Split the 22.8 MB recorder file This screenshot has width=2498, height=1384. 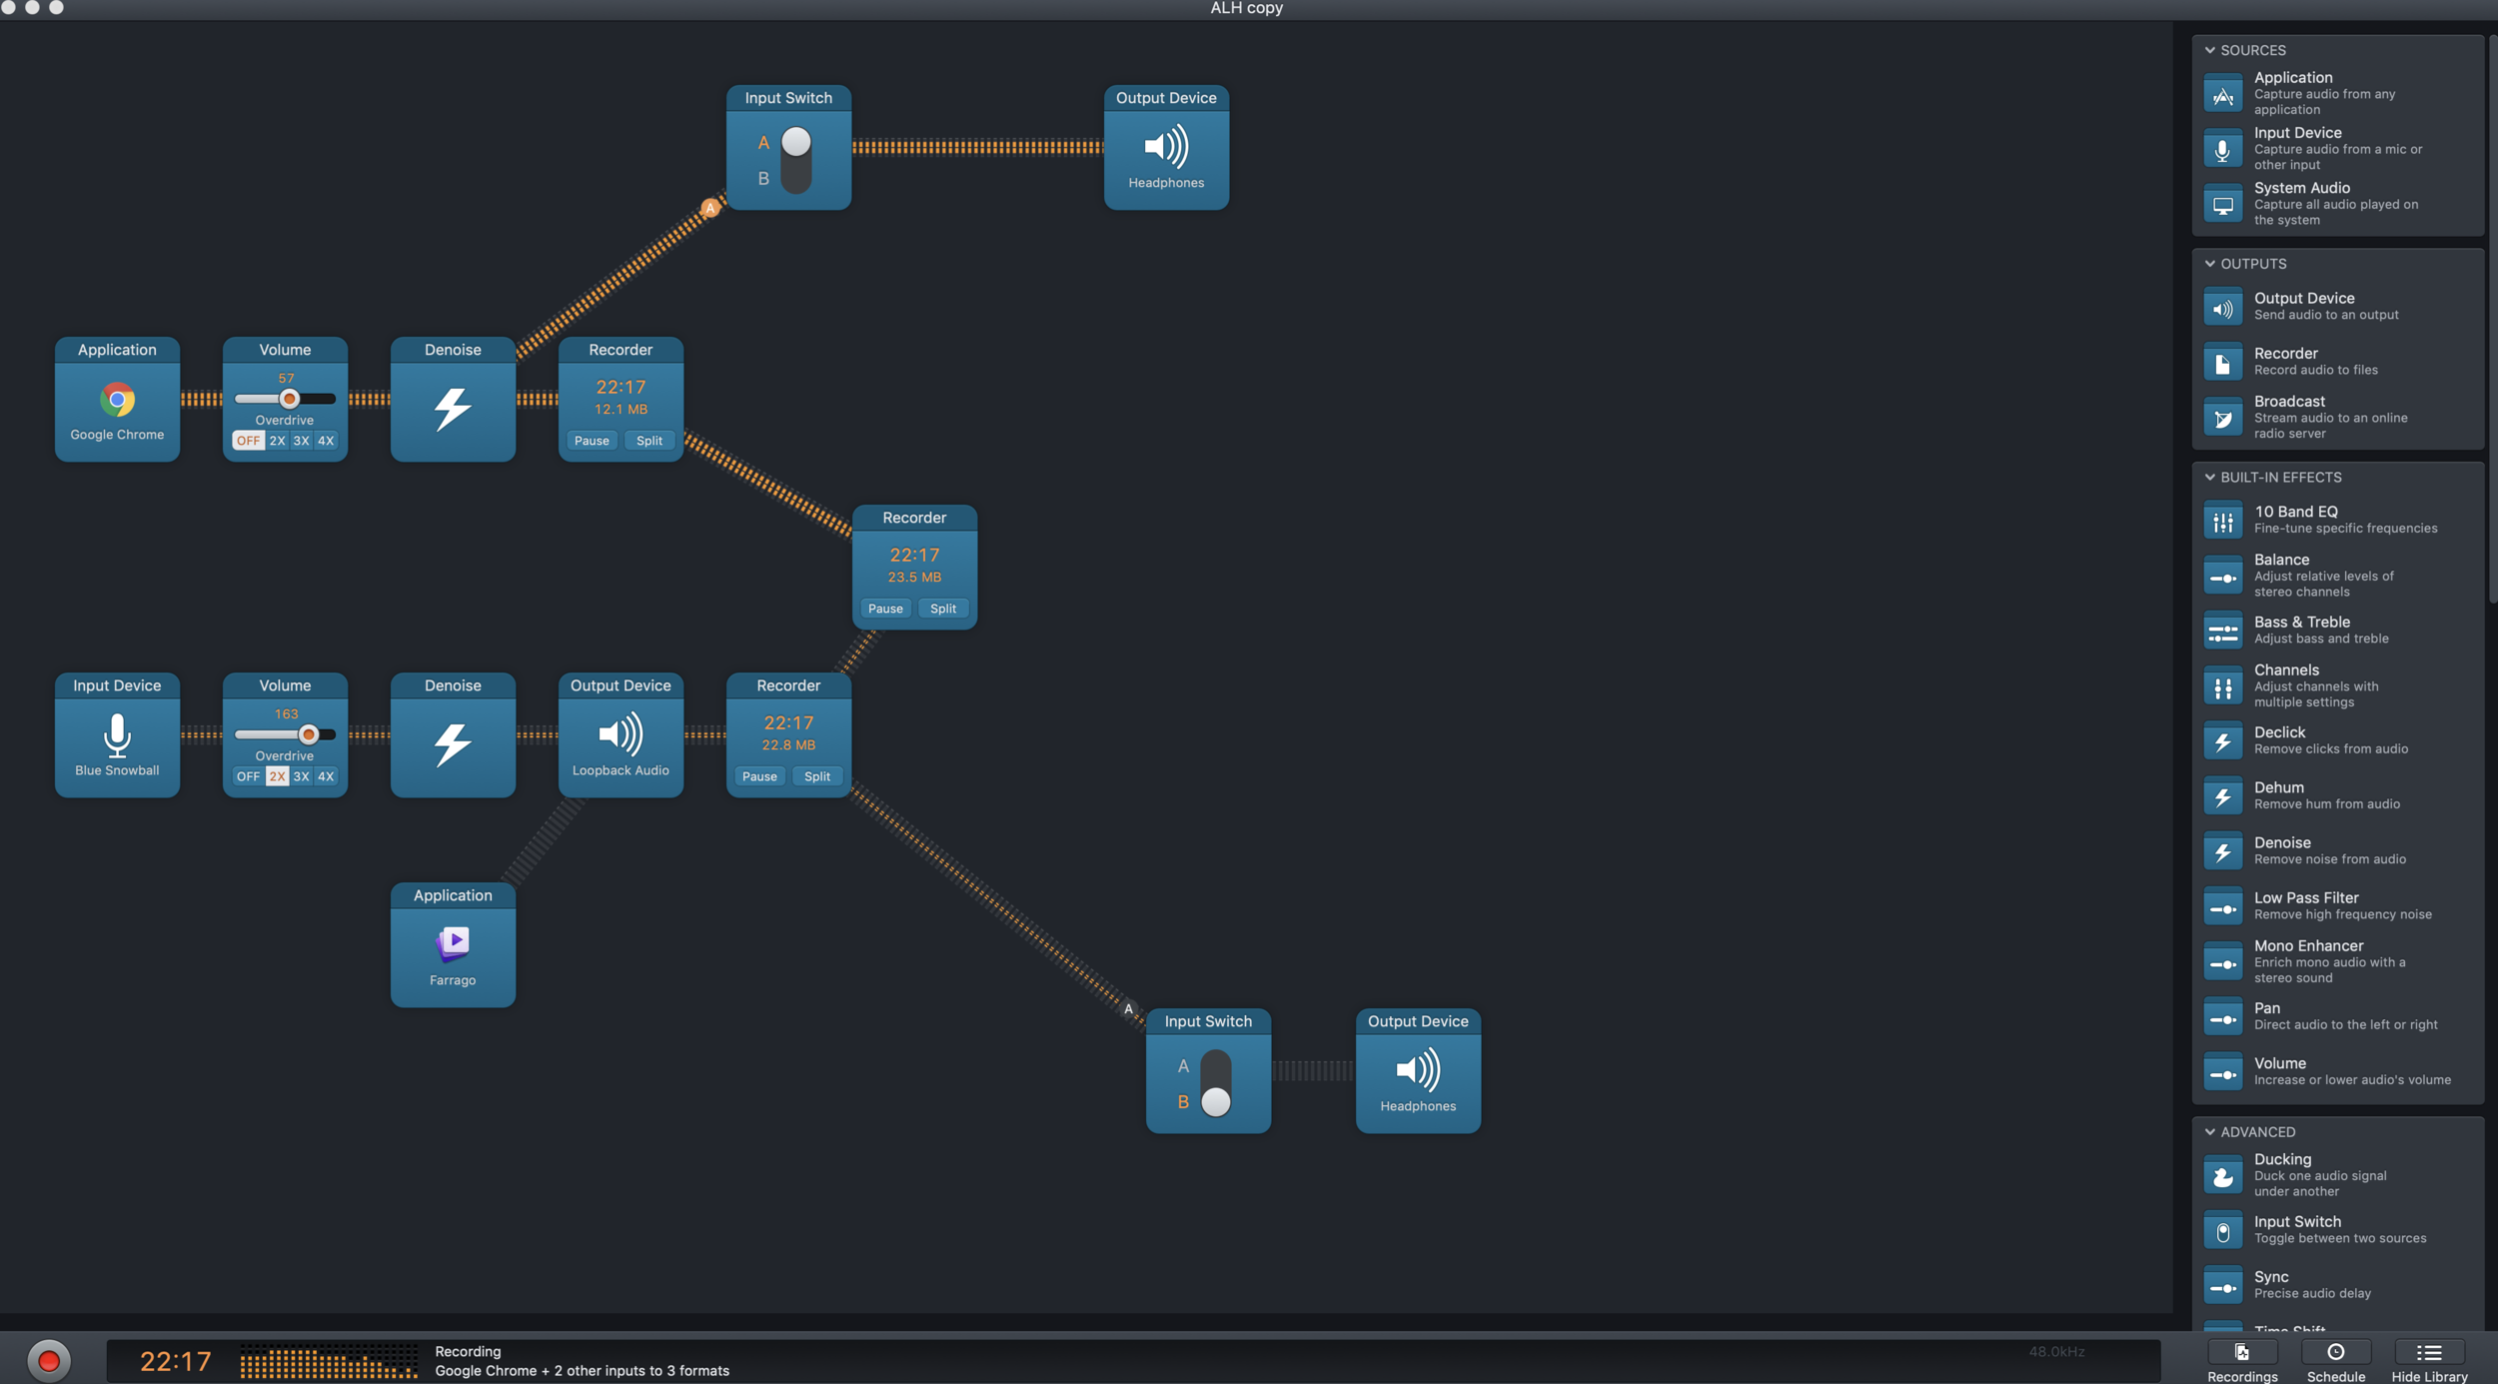click(817, 776)
